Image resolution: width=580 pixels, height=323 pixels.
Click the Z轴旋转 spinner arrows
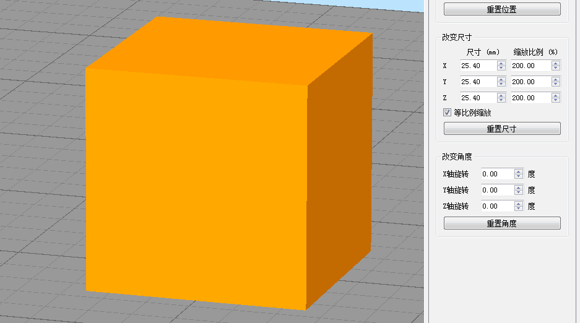pyautogui.click(x=519, y=206)
